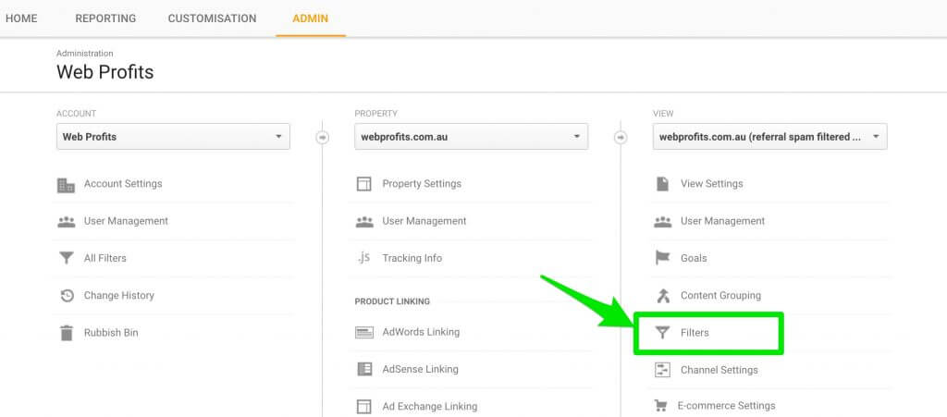Click the arrow circle between Account and Property
Screen dimensions: 947x417
(x=323, y=138)
